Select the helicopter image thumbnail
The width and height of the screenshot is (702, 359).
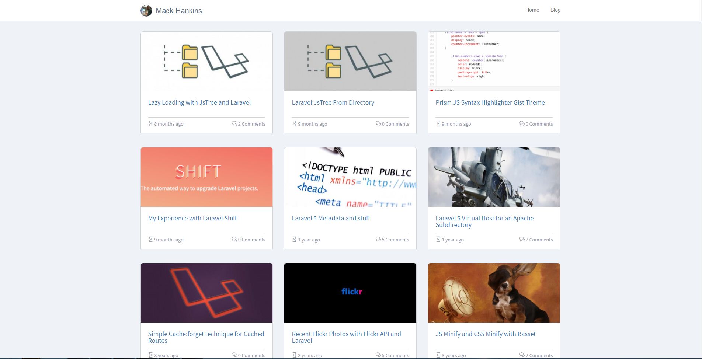point(494,177)
